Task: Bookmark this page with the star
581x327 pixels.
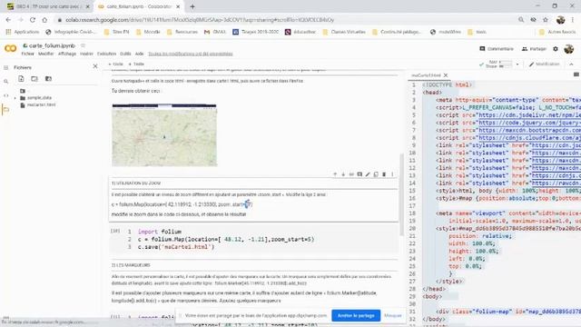Action: tap(545, 20)
